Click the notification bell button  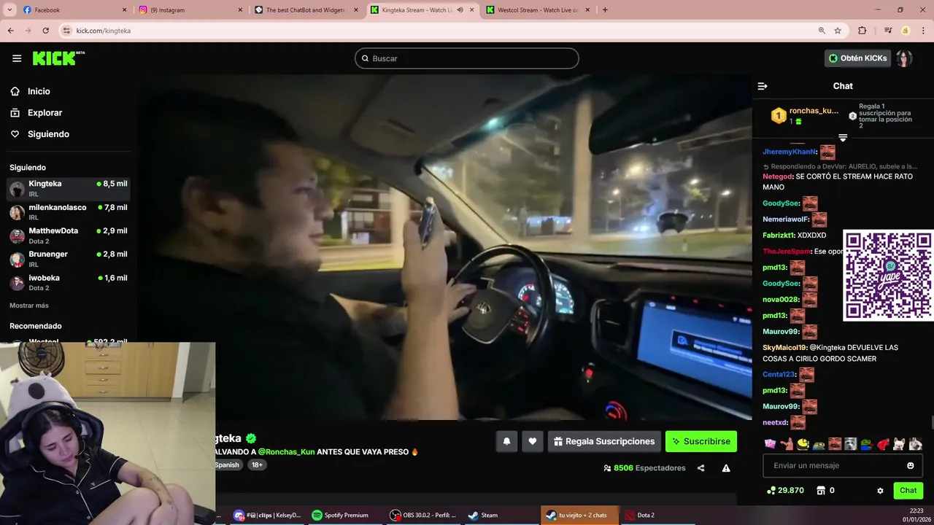tap(506, 441)
